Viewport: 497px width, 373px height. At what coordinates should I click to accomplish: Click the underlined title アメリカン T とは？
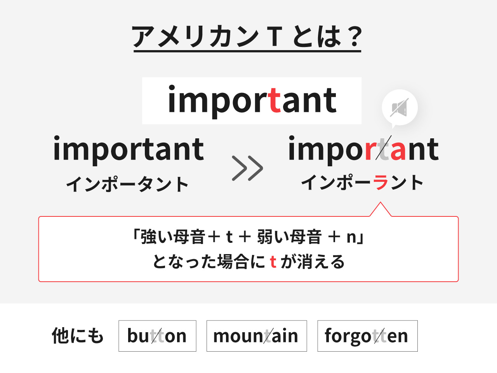[247, 37]
